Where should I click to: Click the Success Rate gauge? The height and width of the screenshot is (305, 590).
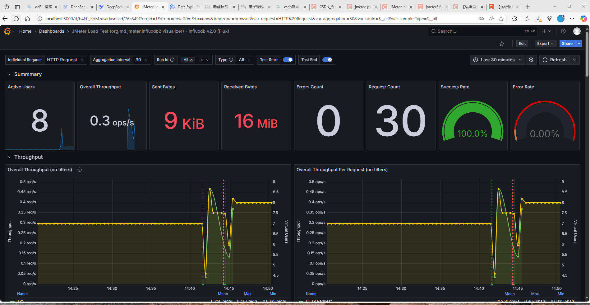point(472,121)
